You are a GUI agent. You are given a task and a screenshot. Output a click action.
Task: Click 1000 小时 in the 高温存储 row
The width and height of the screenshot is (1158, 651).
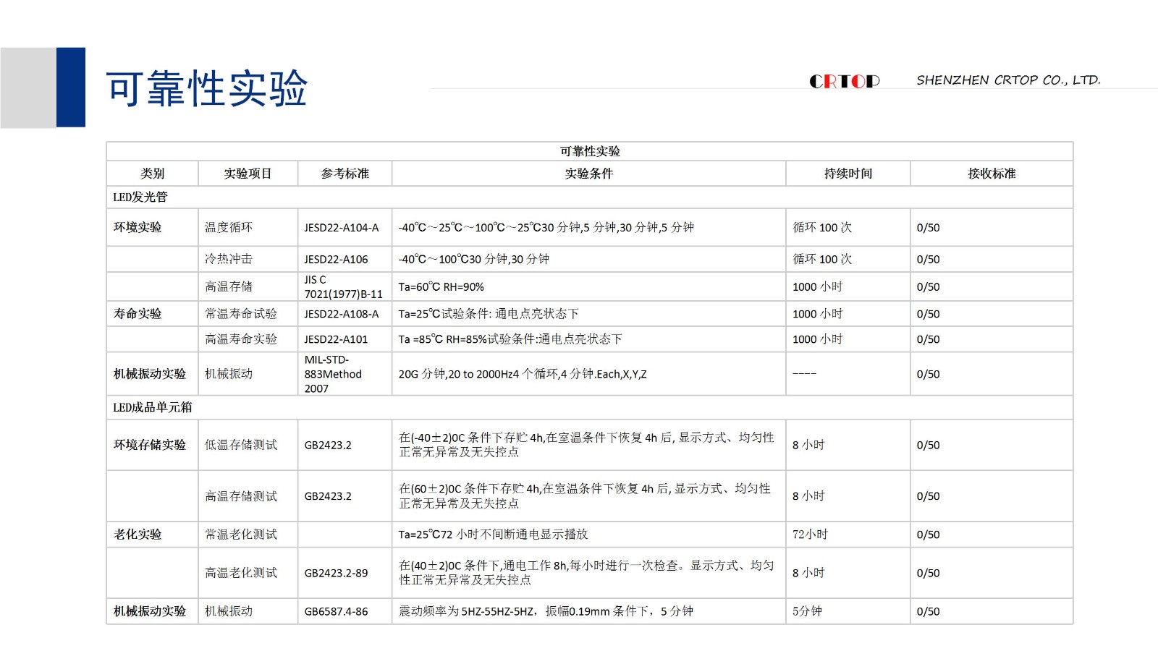pyautogui.click(x=848, y=286)
